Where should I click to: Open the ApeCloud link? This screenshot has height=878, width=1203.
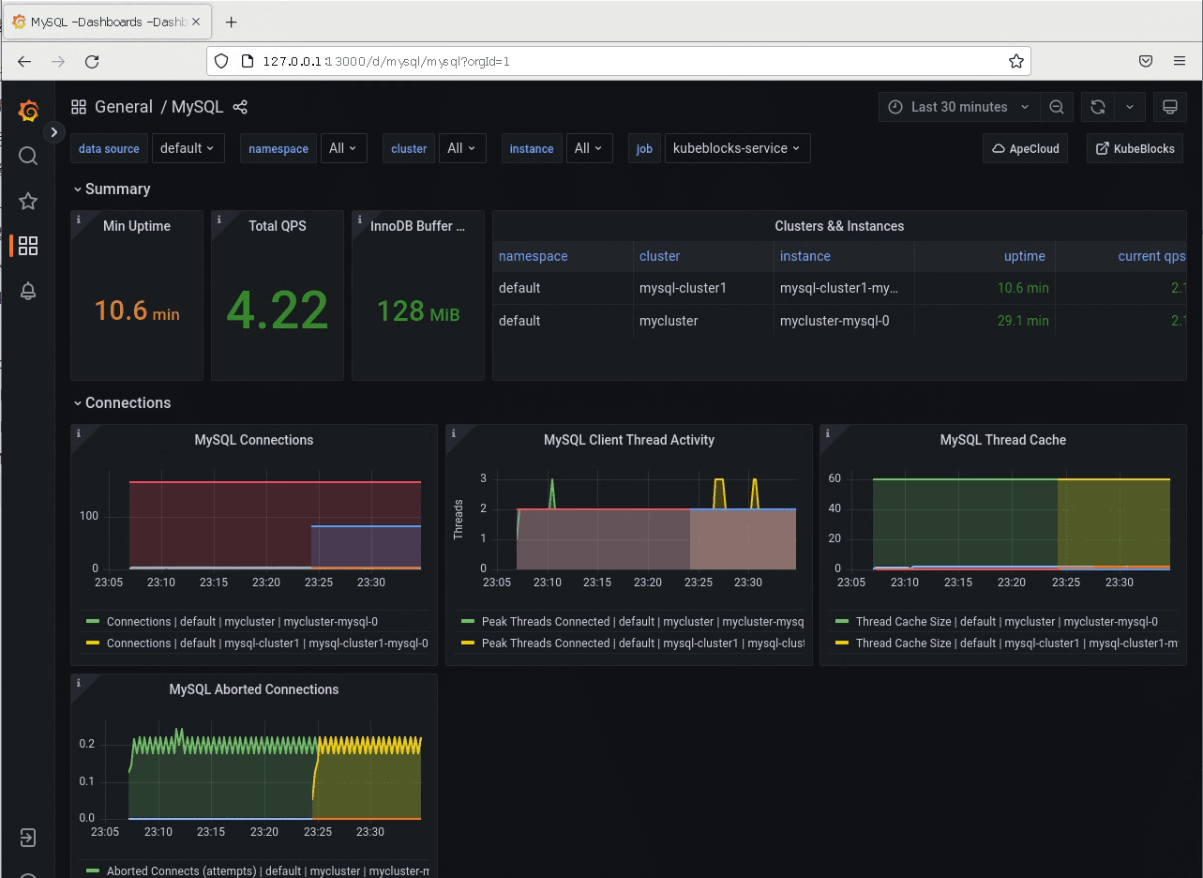[1025, 148]
